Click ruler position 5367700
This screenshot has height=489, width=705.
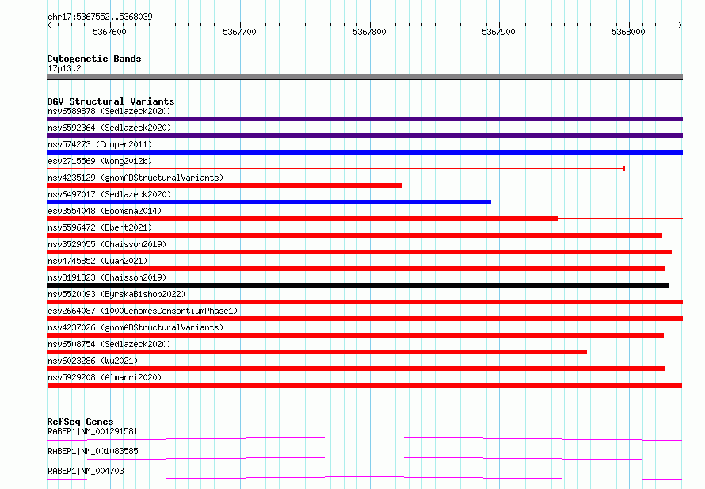(240, 32)
